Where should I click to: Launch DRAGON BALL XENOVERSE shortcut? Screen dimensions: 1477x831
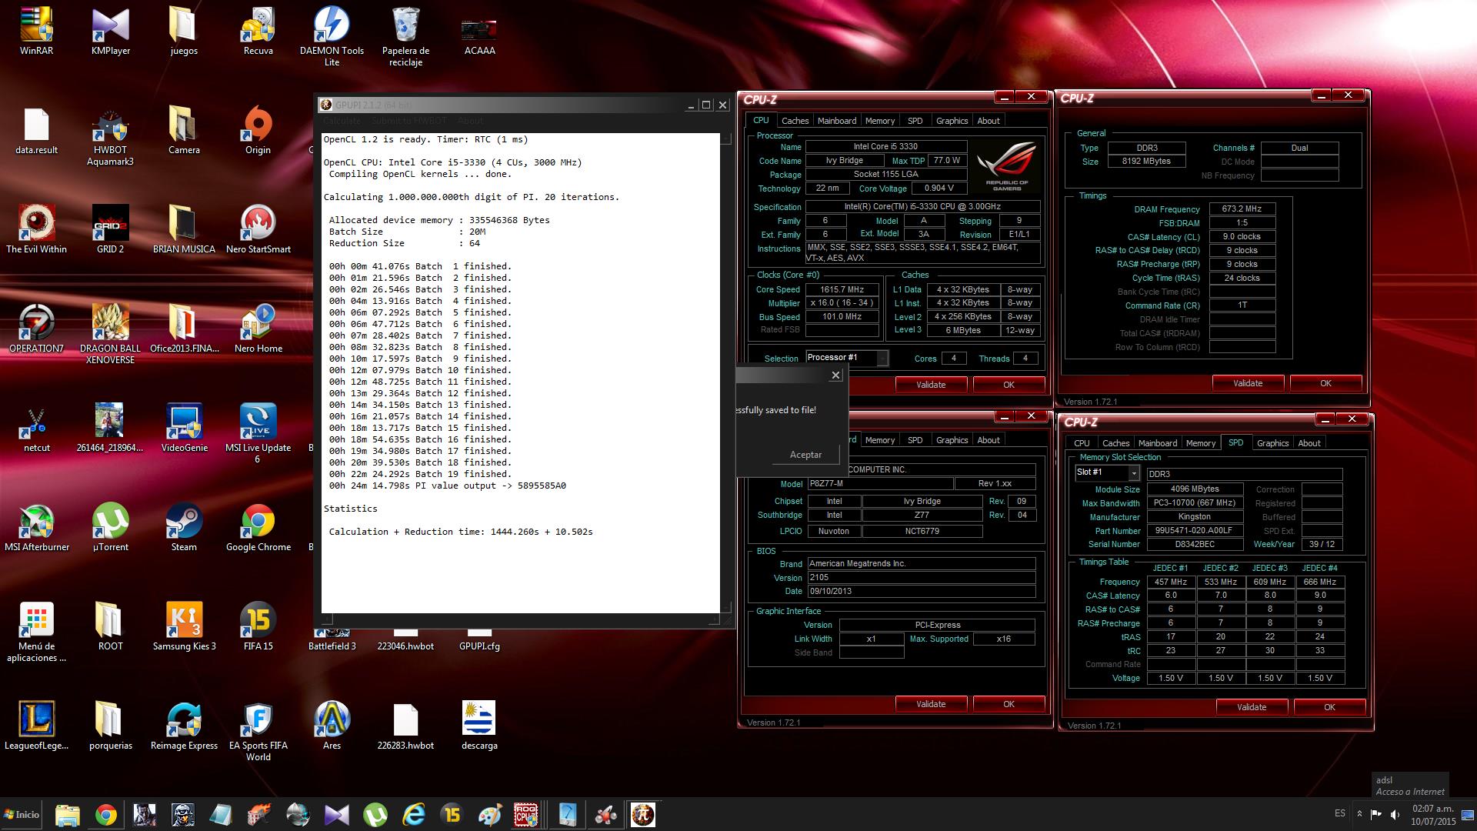(110, 334)
